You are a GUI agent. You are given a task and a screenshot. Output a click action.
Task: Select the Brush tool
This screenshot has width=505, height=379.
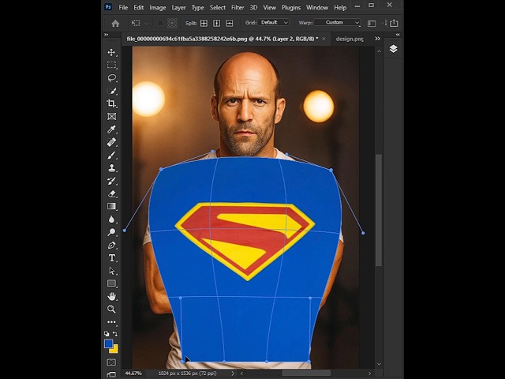point(111,155)
